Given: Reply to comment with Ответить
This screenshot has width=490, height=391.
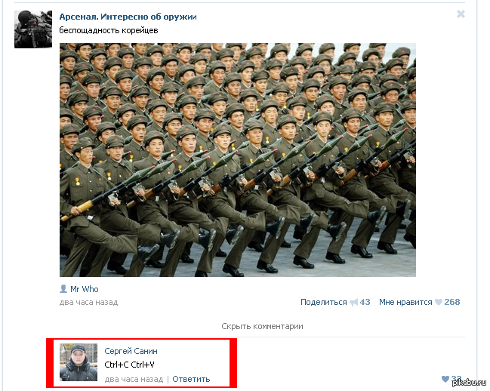Looking at the screenshot, I should coord(191,379).
